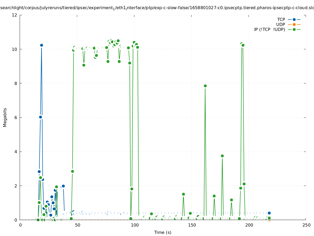This screenshot has width=314, height=236.
Task: Click the green IP legend marker
Action: pos(294,29)
